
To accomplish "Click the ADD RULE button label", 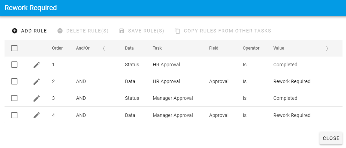I will coord(34,31).
